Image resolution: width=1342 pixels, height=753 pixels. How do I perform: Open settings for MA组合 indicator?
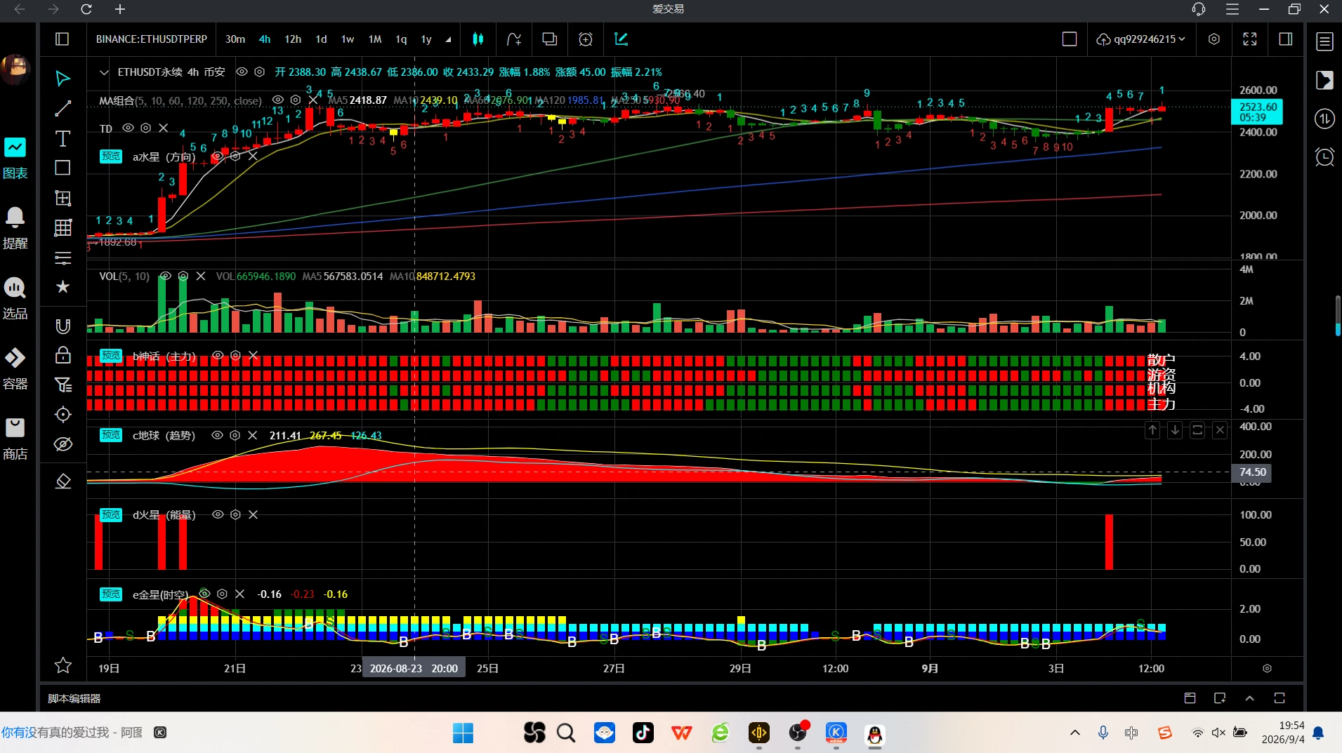(296, 100)
